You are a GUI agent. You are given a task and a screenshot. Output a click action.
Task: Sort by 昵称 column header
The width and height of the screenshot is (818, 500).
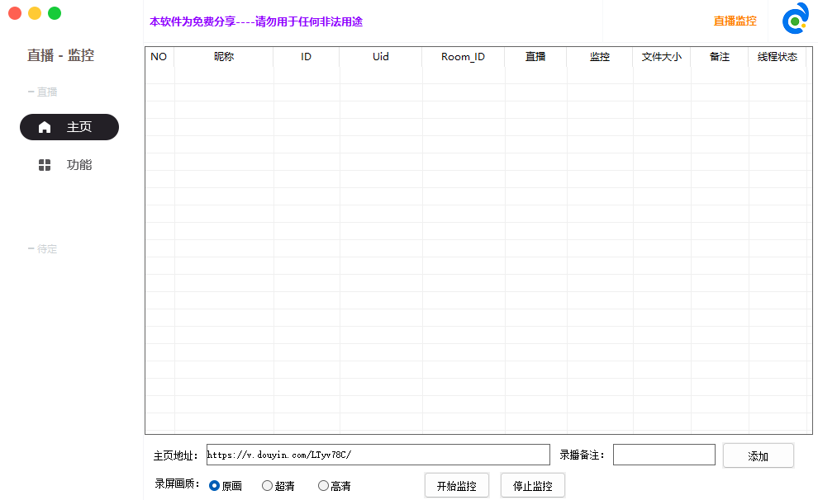pyautogui.click(x=224, y=57)
